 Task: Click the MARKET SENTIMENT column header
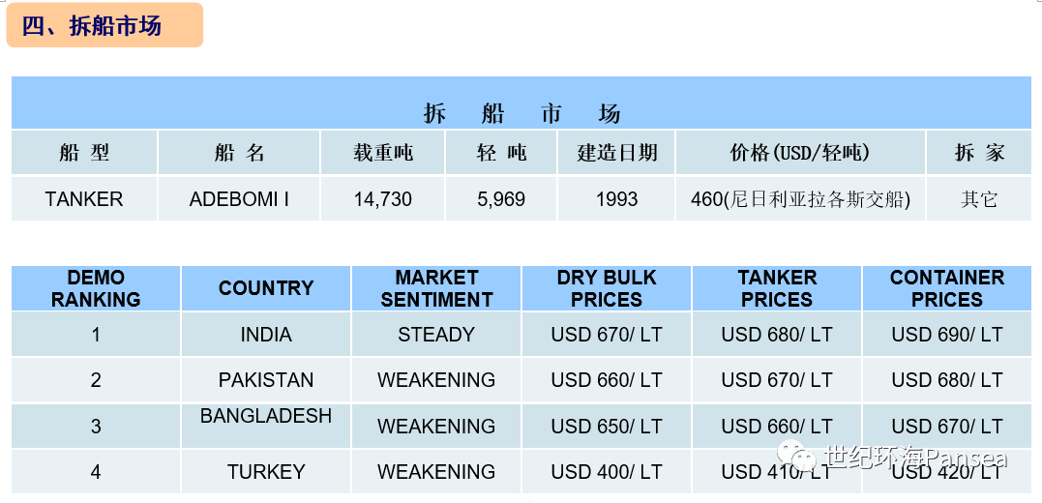pos(436,288)
